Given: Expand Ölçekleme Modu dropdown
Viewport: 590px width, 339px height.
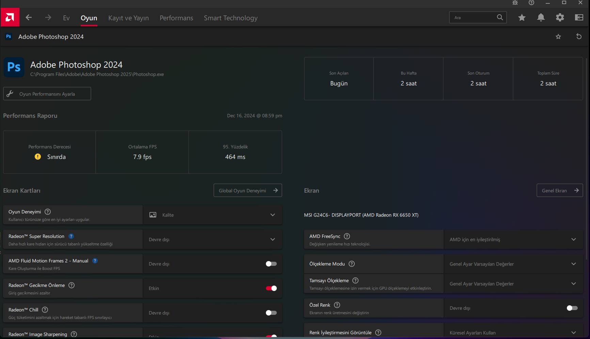Looking at the screenshot, I should (x=514, y=264).
